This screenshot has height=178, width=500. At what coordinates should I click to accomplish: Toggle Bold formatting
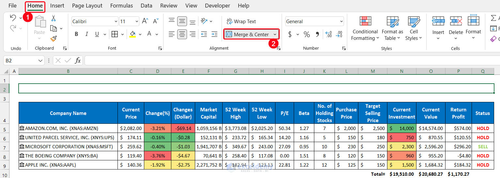click(x=76, y=34)
